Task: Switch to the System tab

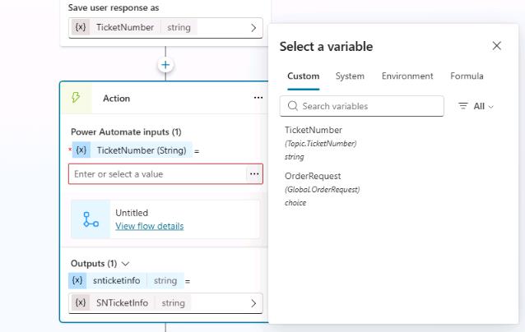Action: 350,76
